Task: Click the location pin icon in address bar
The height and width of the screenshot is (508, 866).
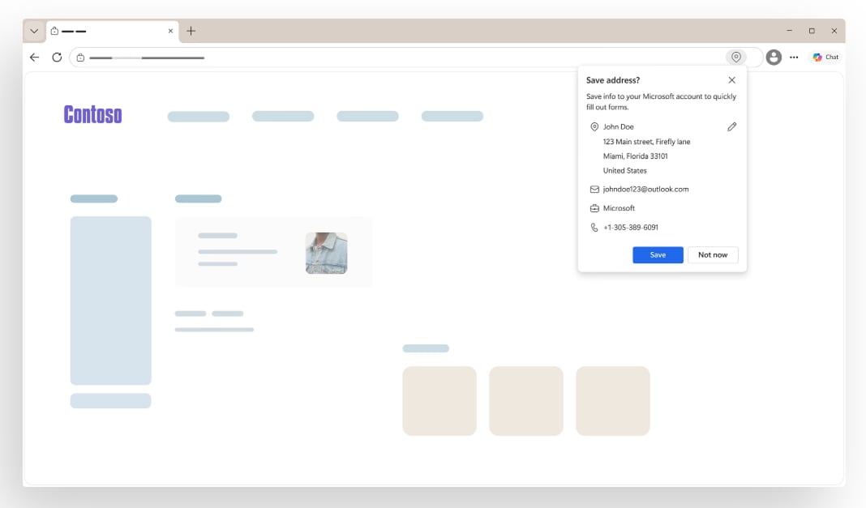Action: (x=736, y=58)
